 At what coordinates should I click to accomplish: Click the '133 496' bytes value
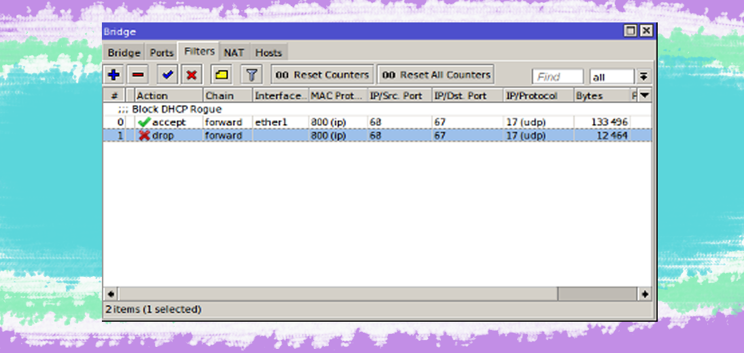tap(609, 122)
